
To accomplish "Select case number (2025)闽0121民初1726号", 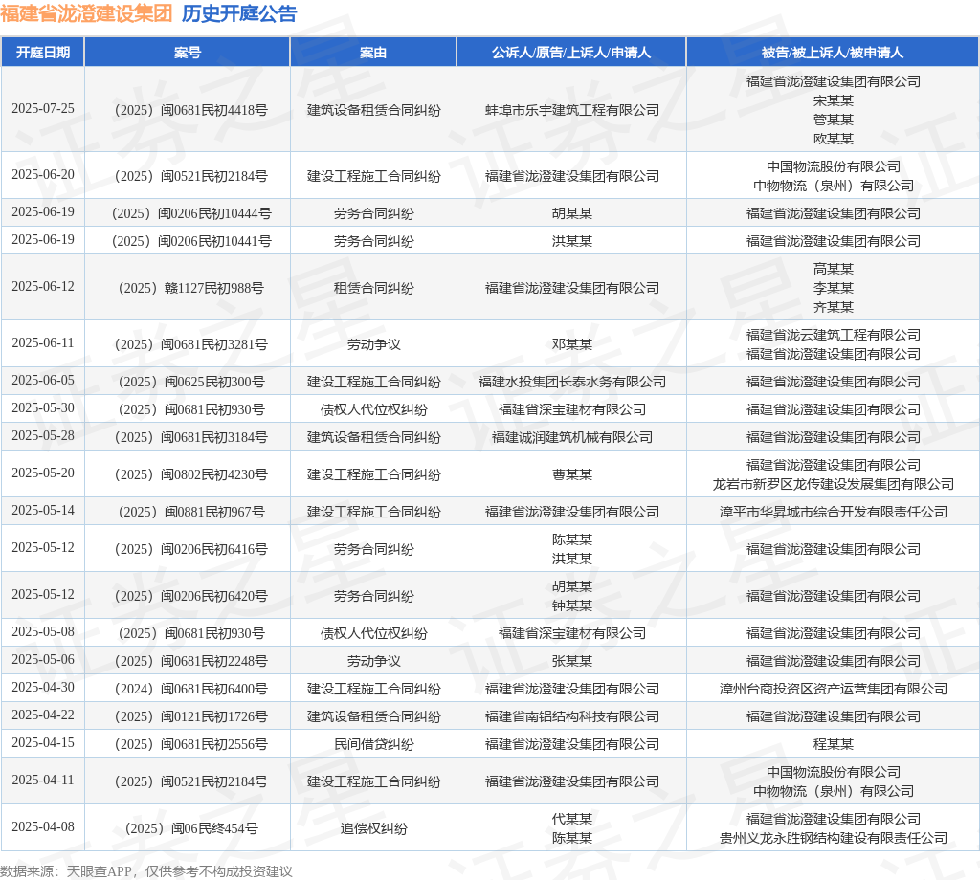I will click(x=190, y=716).
